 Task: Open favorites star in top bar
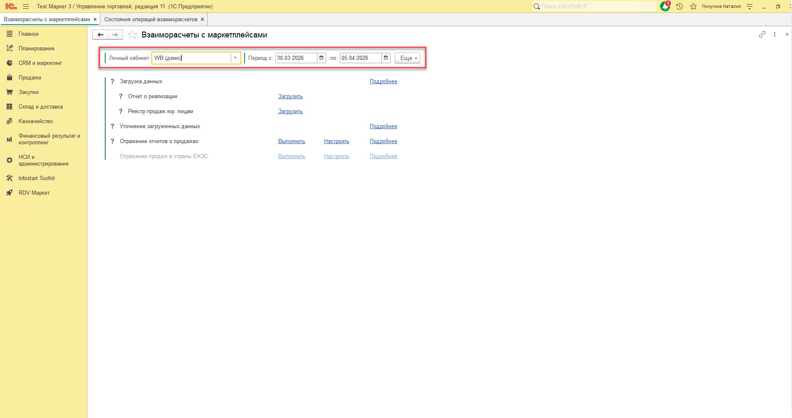point(693,6)
